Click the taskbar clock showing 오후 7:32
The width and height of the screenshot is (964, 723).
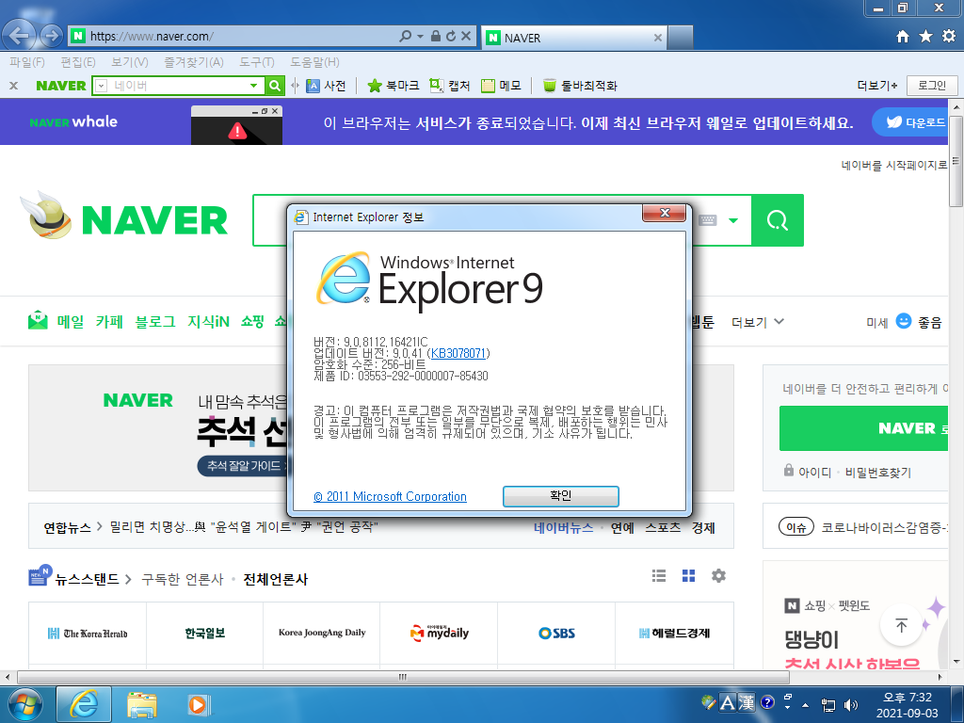908,698
